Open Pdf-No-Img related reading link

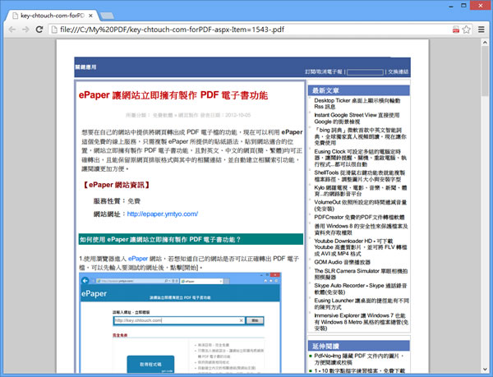tap(359, 359)
